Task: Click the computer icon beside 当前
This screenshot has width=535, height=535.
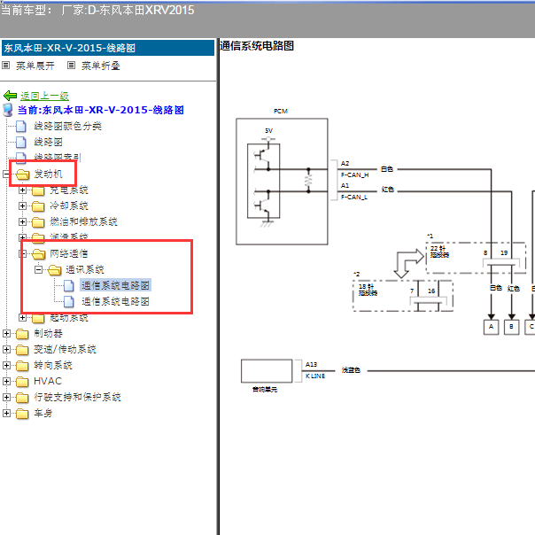Action: (x=8, y=110)
